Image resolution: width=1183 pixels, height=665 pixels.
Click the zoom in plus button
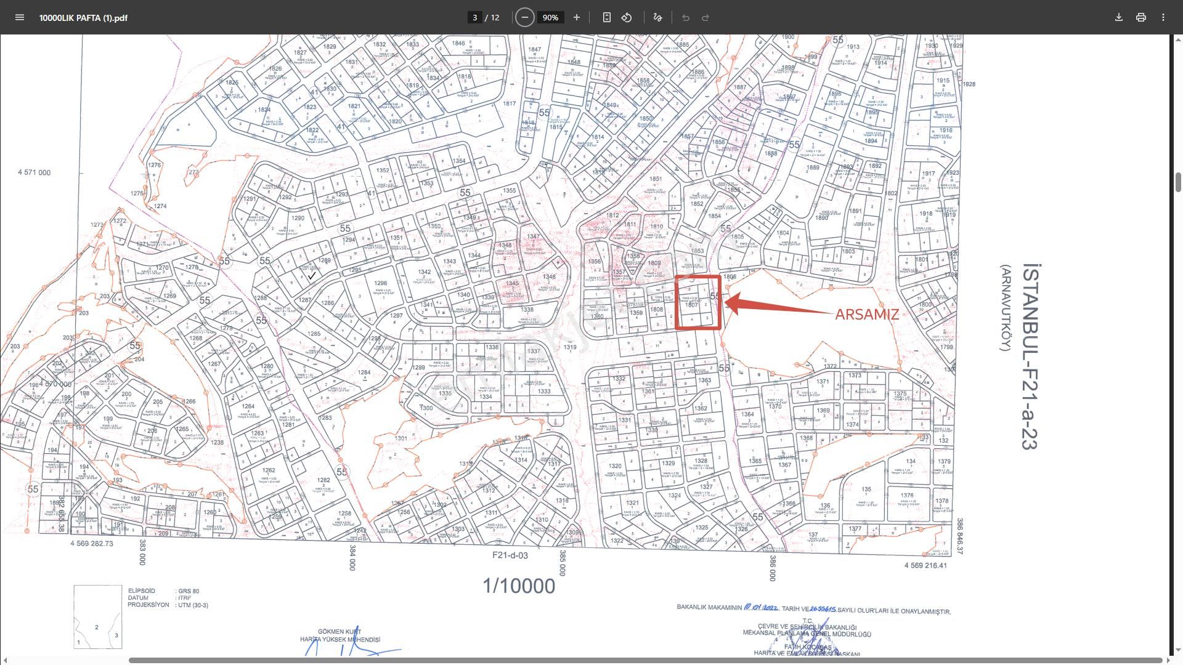coord(577,17)
